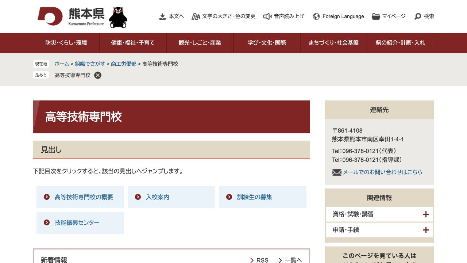Image resolution: width=467 pixels, height=263 pixels.
Task: Jump to 訓練生の募集 section
Action: coord(263,197)
